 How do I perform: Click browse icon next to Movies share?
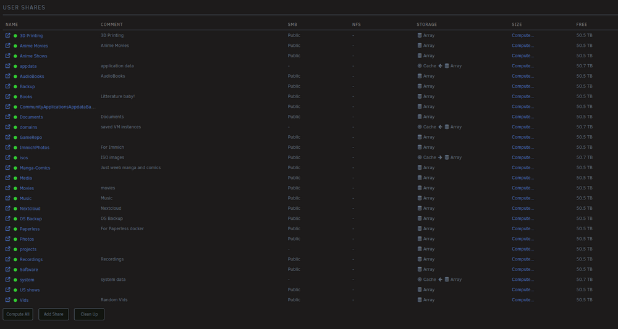click(7, 188)
